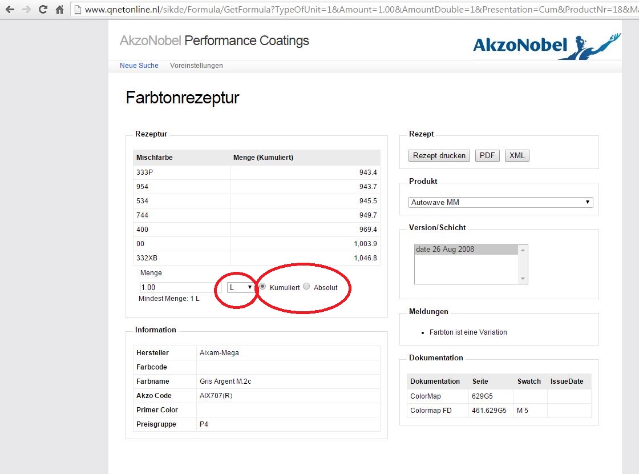Click the quantity value 943.7

(x=368, y=186)
